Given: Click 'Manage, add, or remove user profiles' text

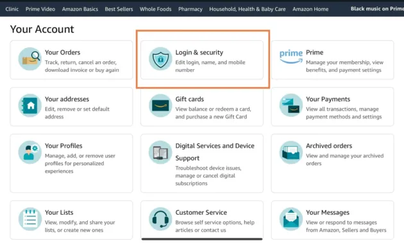Looking at the screenshot, I should click(80, 163).
